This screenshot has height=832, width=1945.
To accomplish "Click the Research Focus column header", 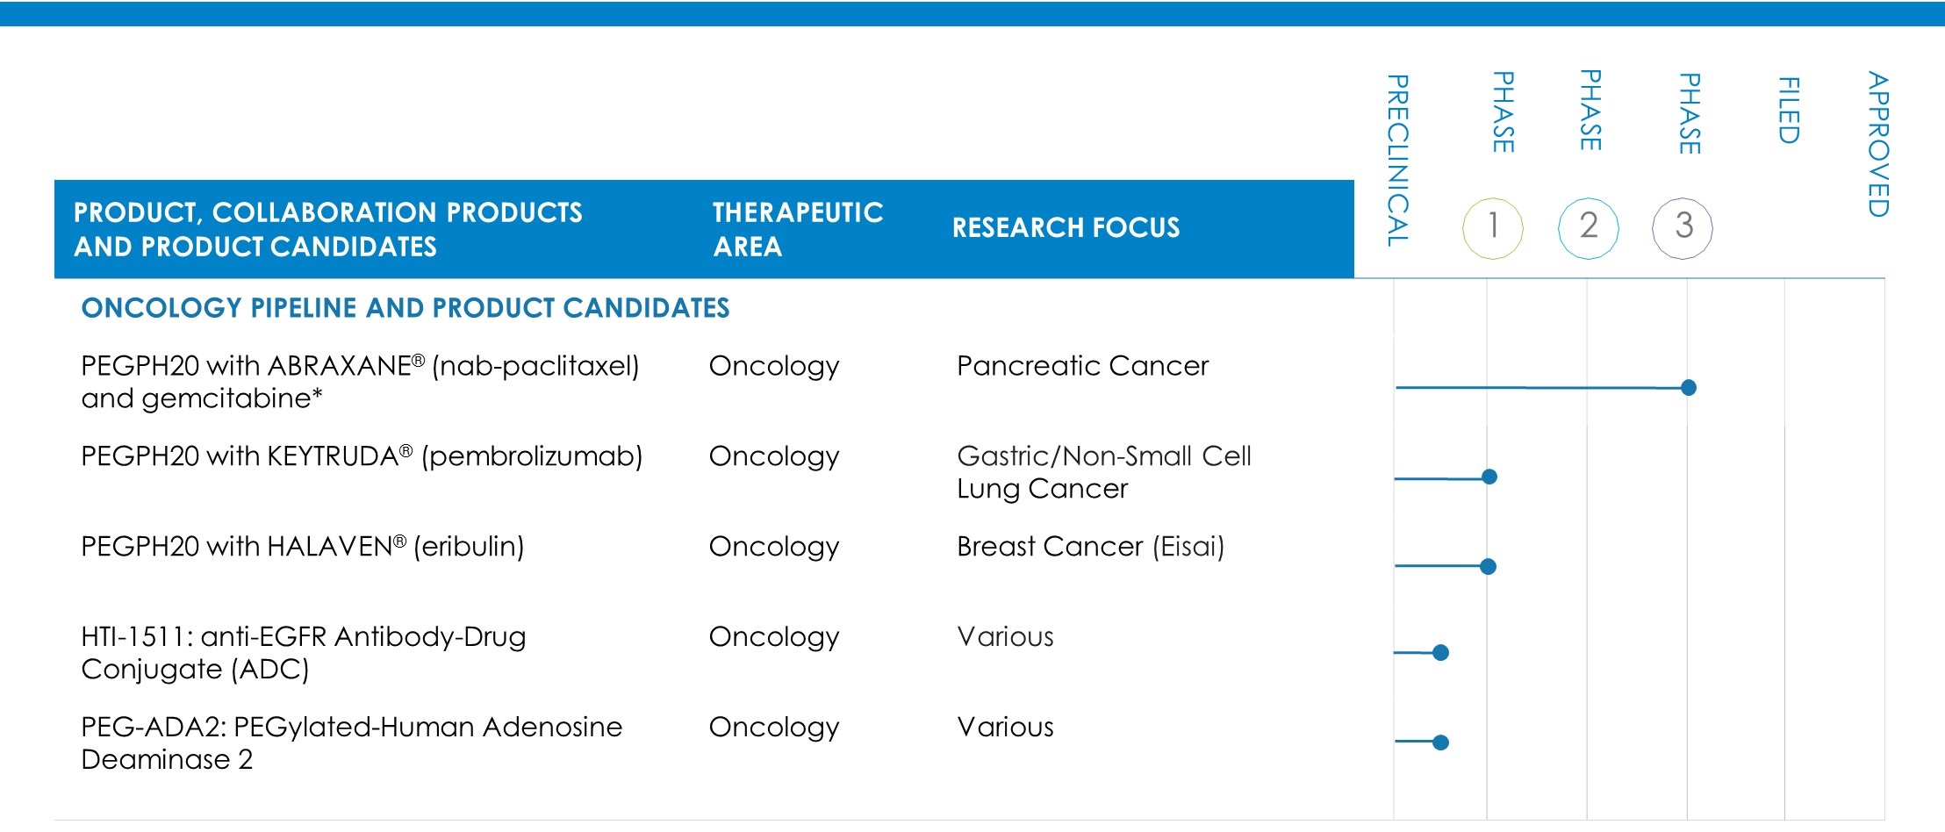I will (x=1066, y=228).
